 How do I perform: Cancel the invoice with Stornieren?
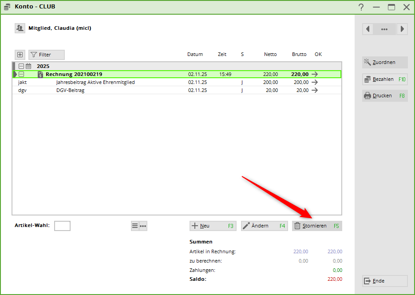(316, 226)
